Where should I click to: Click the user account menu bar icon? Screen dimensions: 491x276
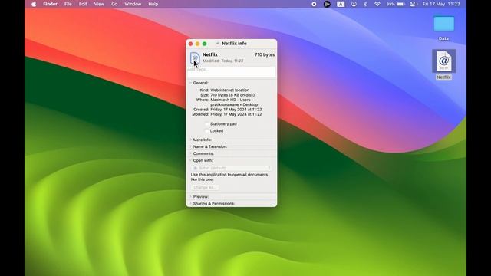pyautogui.click(x=354, y=4)
